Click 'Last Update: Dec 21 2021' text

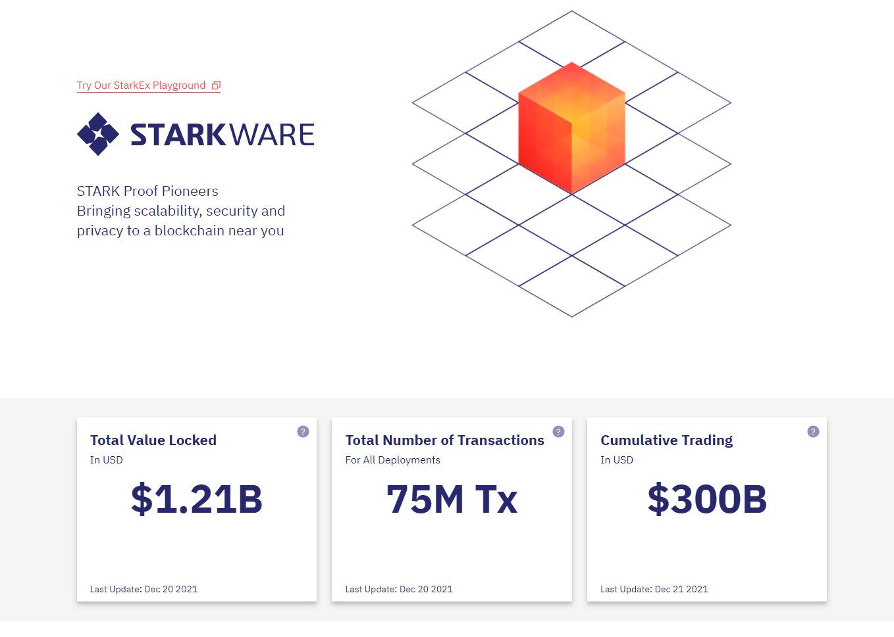(654, 589)
